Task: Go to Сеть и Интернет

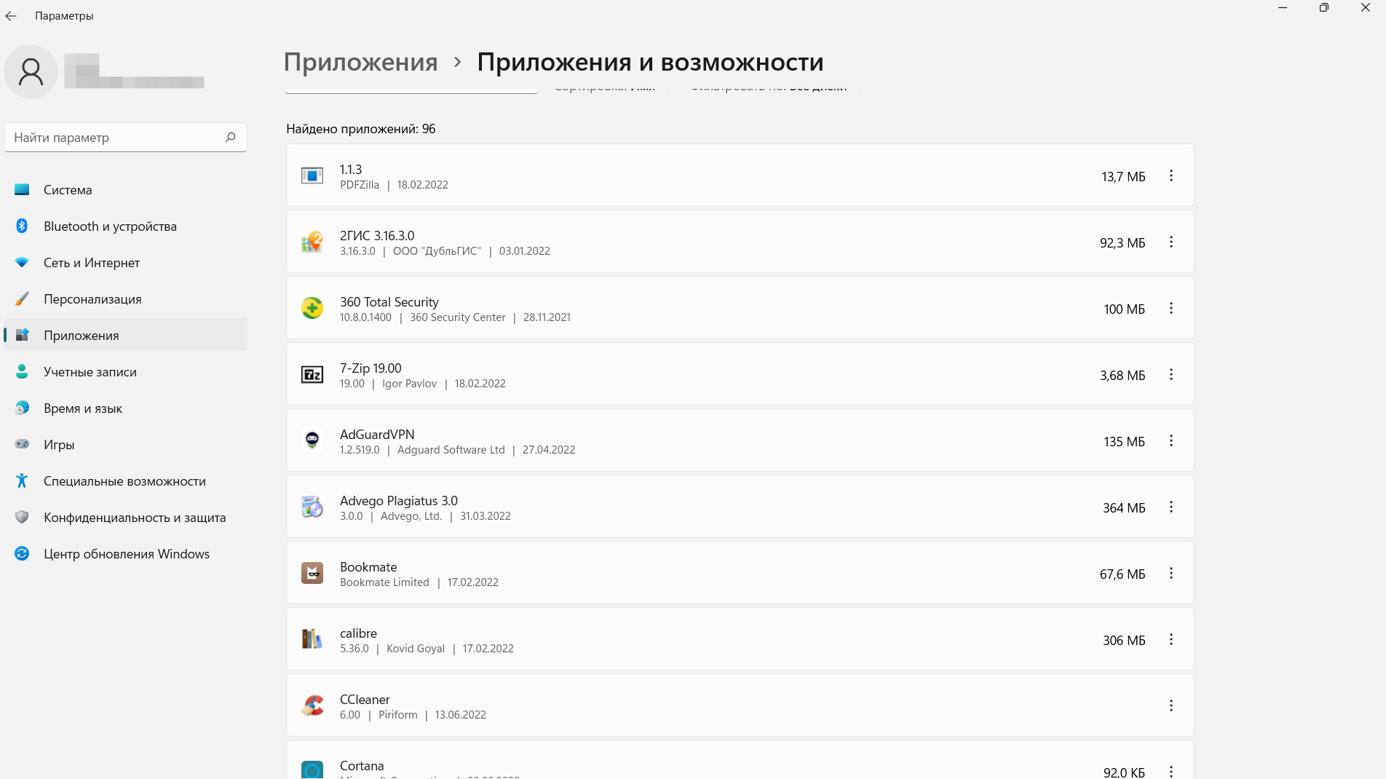Action: (x=125, y=263)
